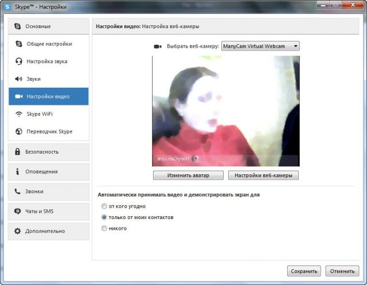Viewport: 367px width, 285px height.
Task: Expand the Оповещения section
Action: coord(49,172)
